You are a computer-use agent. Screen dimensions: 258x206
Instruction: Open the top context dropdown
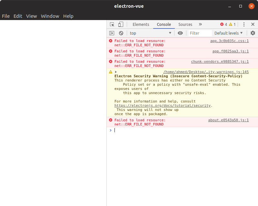(150, 33)
